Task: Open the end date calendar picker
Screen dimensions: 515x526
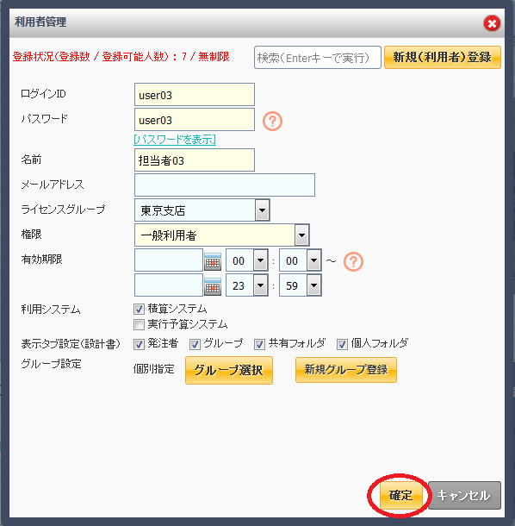Action: (x=213, y=286)
